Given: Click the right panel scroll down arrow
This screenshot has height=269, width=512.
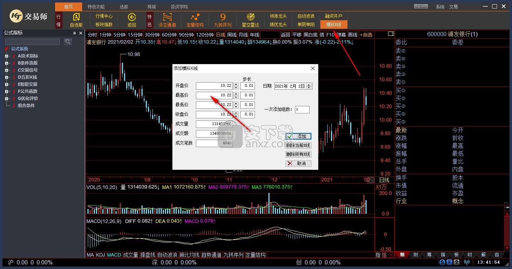Looking at the screenshot, I should point(507,248).
